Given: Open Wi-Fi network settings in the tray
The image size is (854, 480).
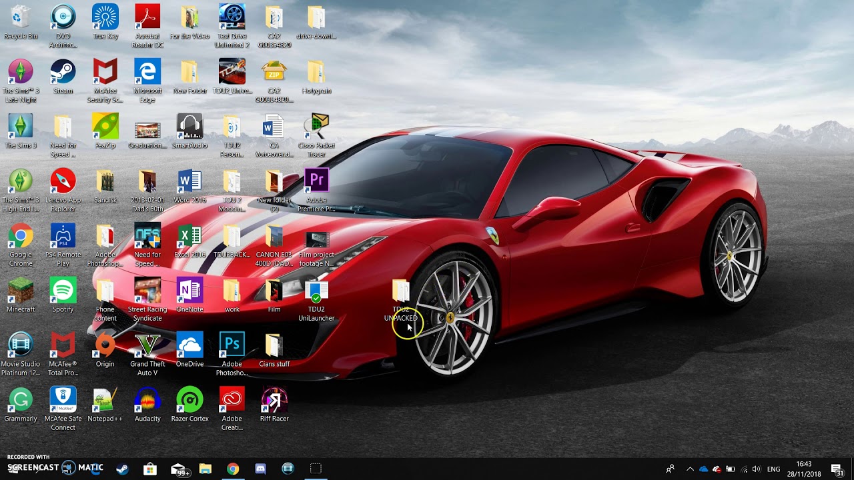Looking at the screenshot, I should (x=745, y=469).
